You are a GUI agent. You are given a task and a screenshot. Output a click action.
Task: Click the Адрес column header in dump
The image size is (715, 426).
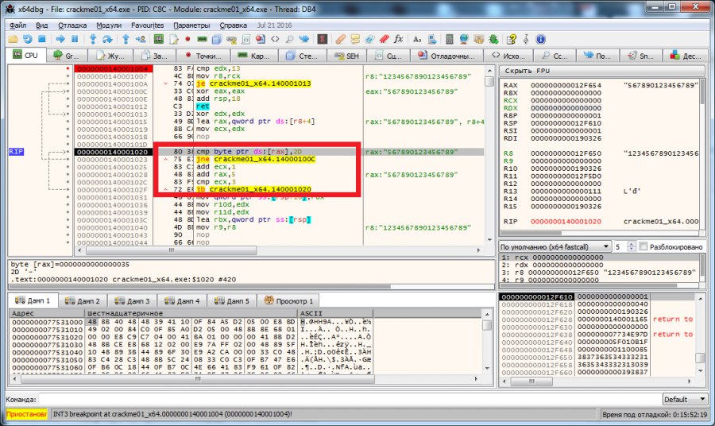coord(47,313)
